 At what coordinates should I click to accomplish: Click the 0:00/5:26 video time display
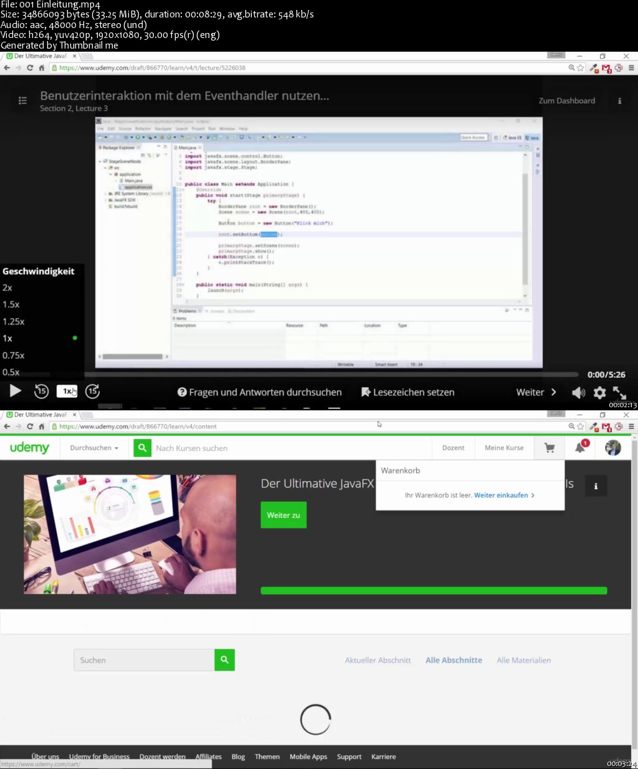(x=606, y=375)
